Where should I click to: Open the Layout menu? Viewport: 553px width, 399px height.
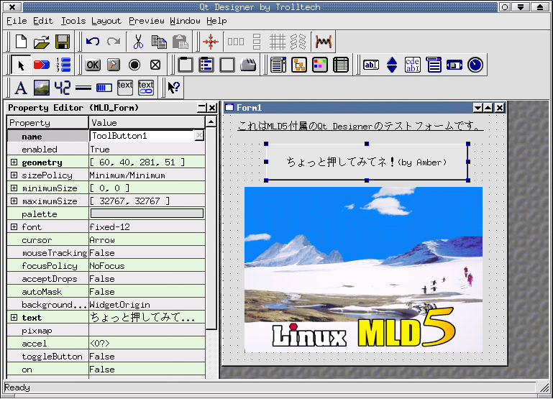(x=106, y=21)
